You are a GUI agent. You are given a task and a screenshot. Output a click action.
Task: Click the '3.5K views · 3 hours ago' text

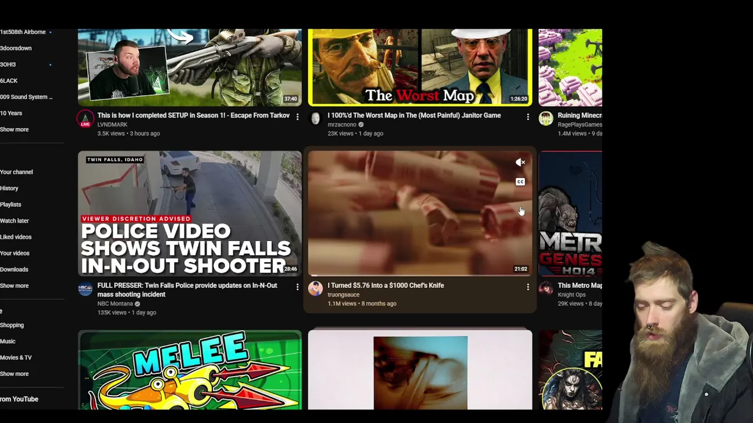click(x=128, y=133)
